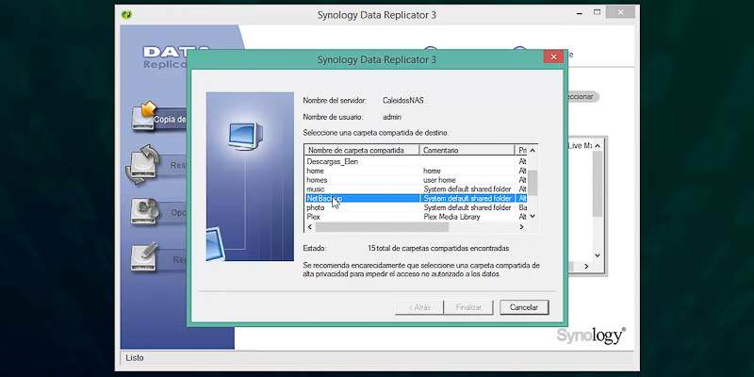754x377 pixels.
Task: Open the registry log icon in main window sidebar
Action: (145, 257)
